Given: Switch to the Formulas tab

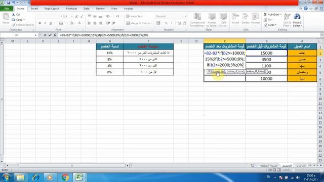Looking at the screenshot, I should pyautogui.click(x=71, y=9).
